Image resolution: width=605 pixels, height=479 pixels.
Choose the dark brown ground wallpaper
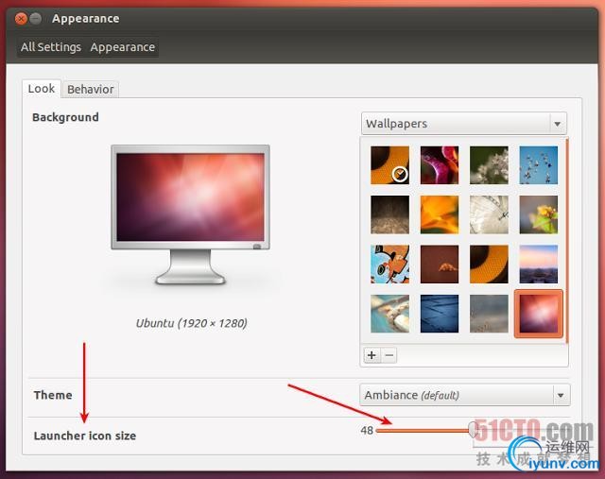click(389, 214)
